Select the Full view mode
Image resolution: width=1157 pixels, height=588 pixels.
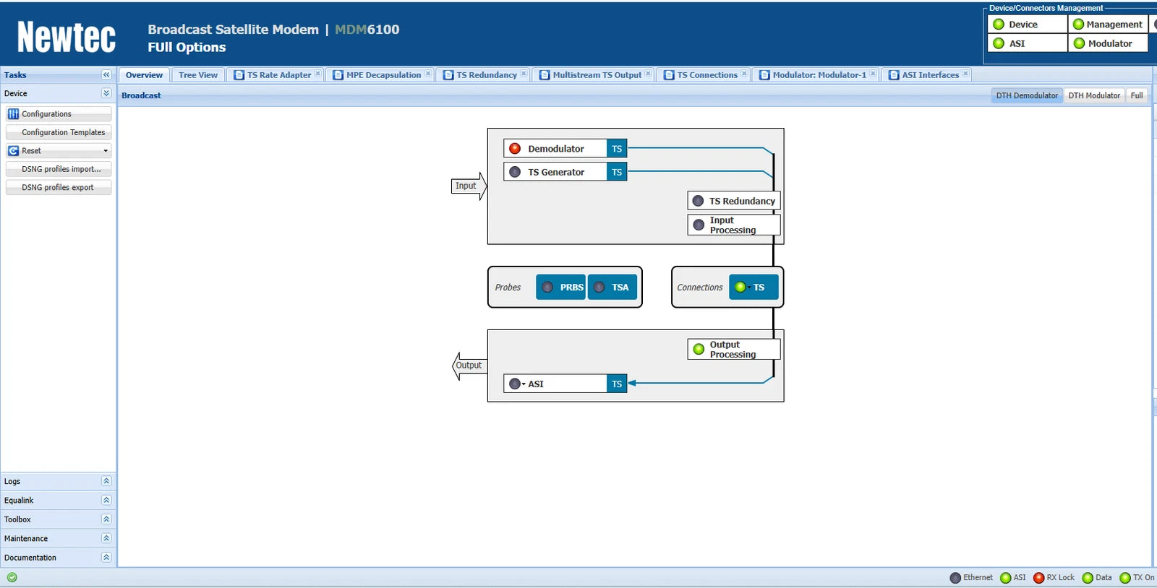click(1137, 95)
